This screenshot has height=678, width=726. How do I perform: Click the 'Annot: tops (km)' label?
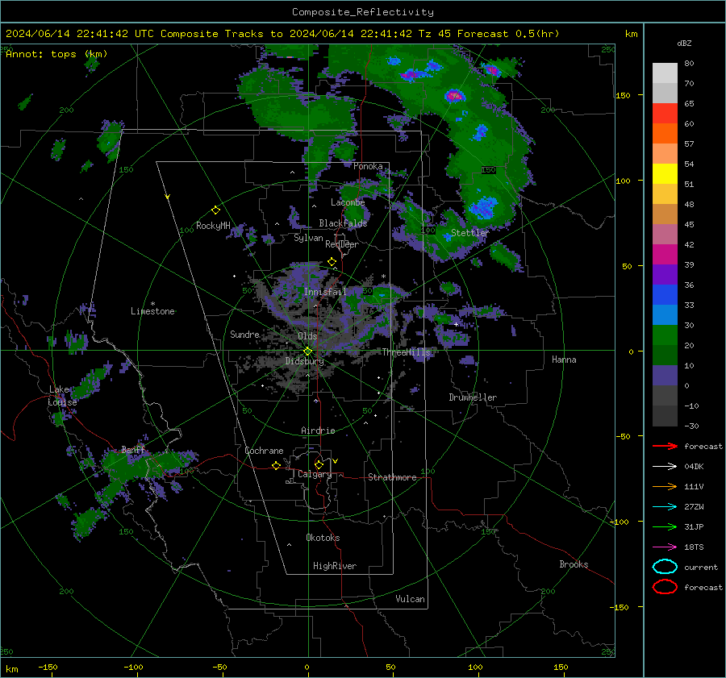point(56,54)
